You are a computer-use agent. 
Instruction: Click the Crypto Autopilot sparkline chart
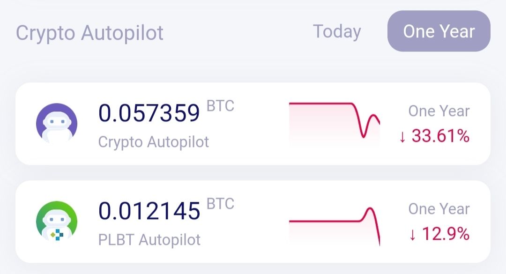point(335,123)
